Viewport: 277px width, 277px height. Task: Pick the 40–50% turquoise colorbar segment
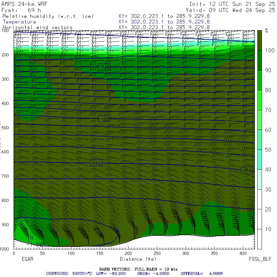(259, 159)
